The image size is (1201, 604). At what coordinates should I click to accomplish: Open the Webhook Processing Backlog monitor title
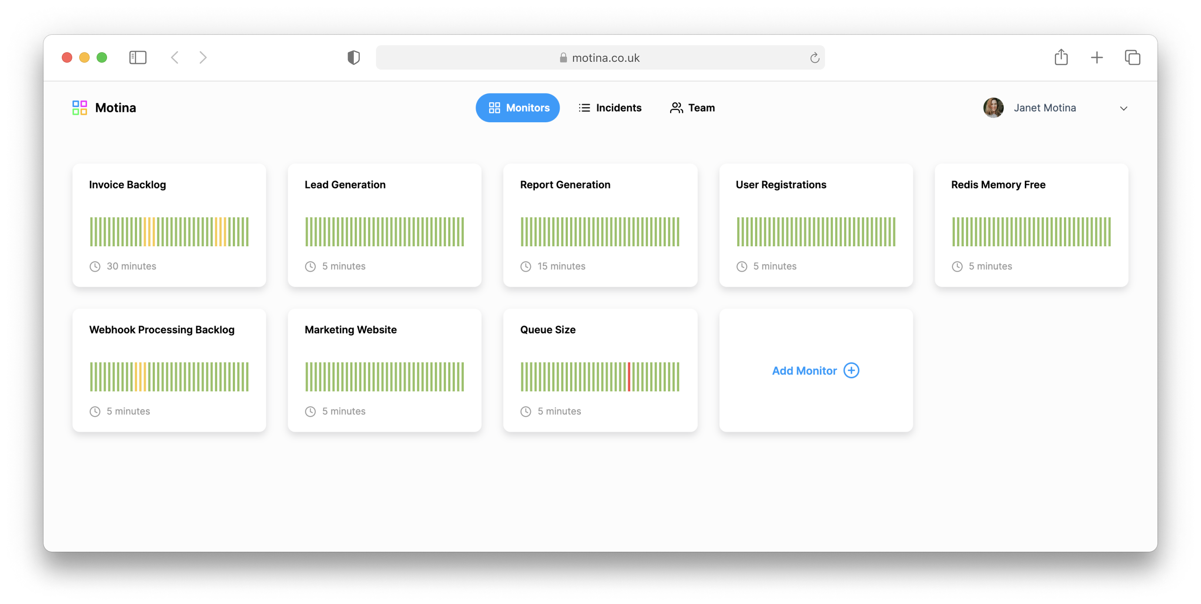162,330
